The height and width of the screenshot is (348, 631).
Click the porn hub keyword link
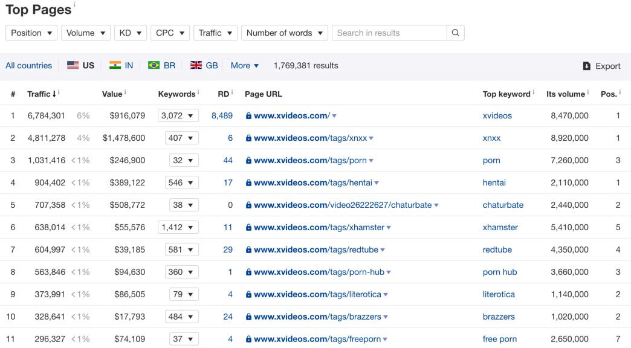click(500, 272)
